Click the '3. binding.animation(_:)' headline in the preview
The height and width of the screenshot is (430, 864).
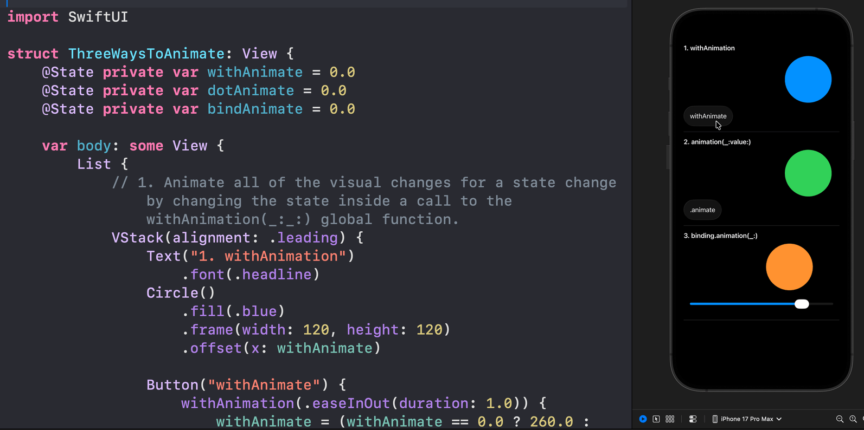(720, 236)
